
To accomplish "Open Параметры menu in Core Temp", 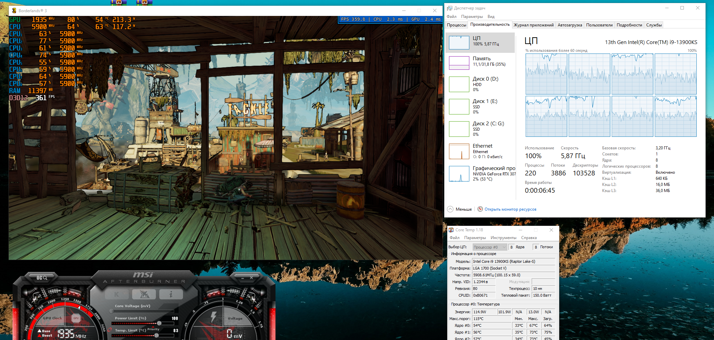I will click(x=475, y=238).
